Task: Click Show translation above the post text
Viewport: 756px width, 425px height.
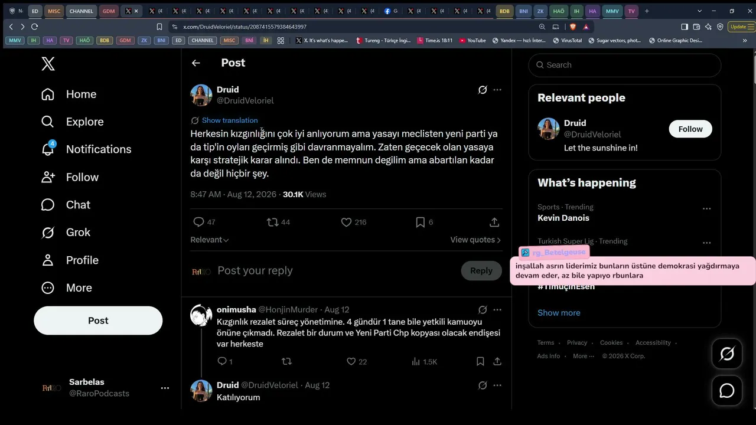Action: coord(230,120)
